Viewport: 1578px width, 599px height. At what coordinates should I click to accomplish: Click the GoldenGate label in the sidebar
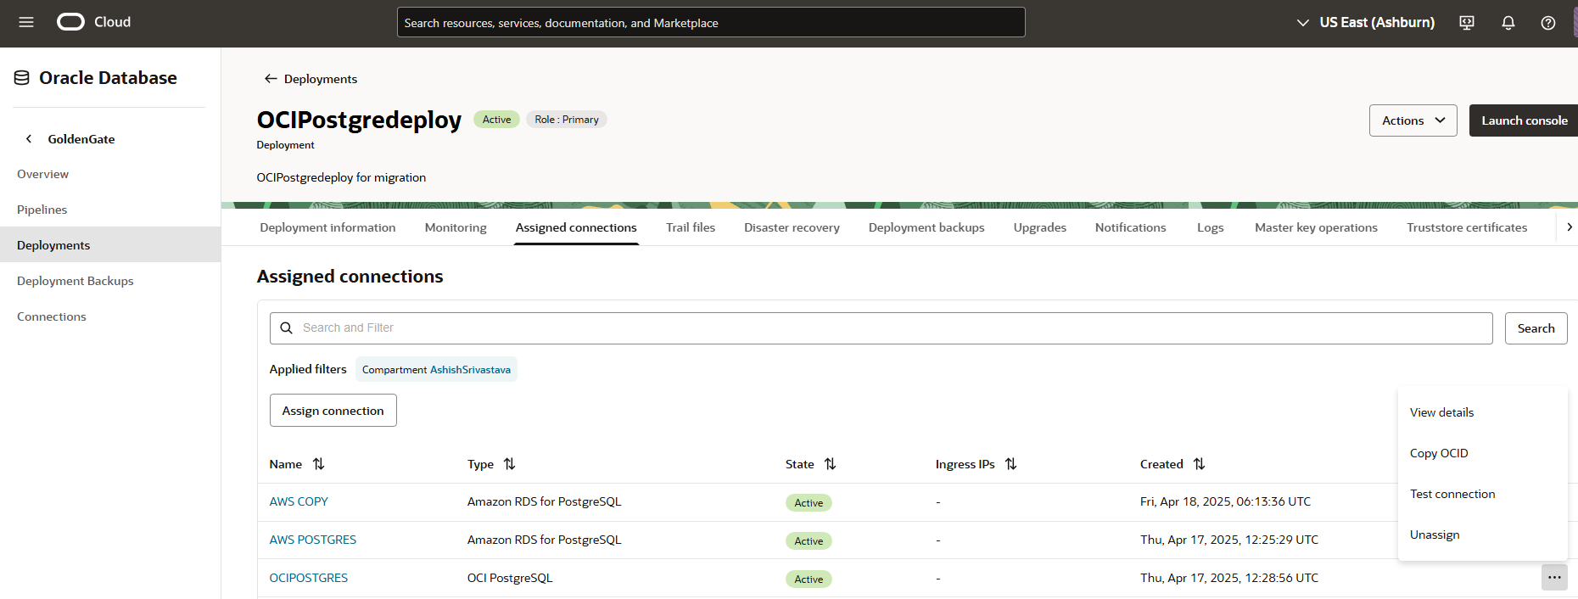pos(81,139)
